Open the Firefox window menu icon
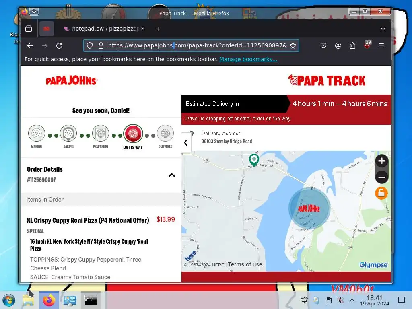Viewport: 412px width, 309px height. [24, 12]
